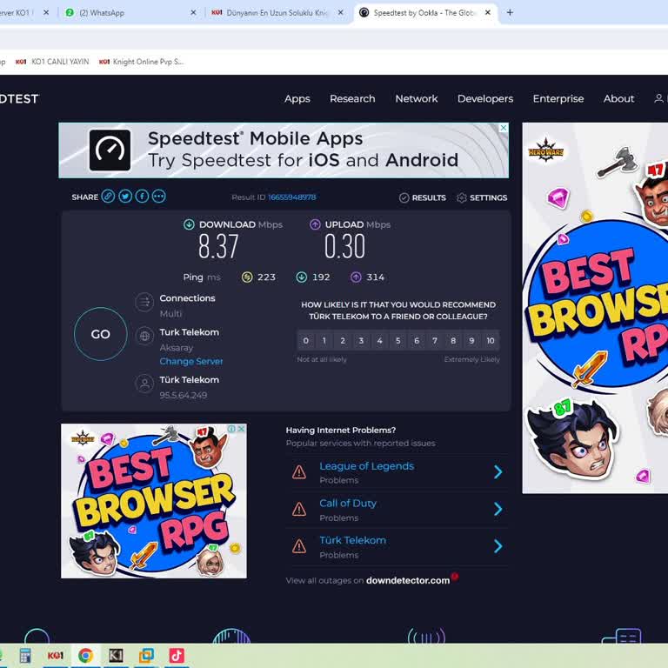Rate recommendation score 0
This screenshot has width=668, height=668.
tap(306, 340)
